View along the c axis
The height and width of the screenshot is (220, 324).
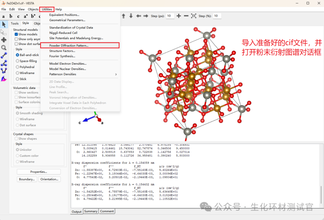coord(18,16)
